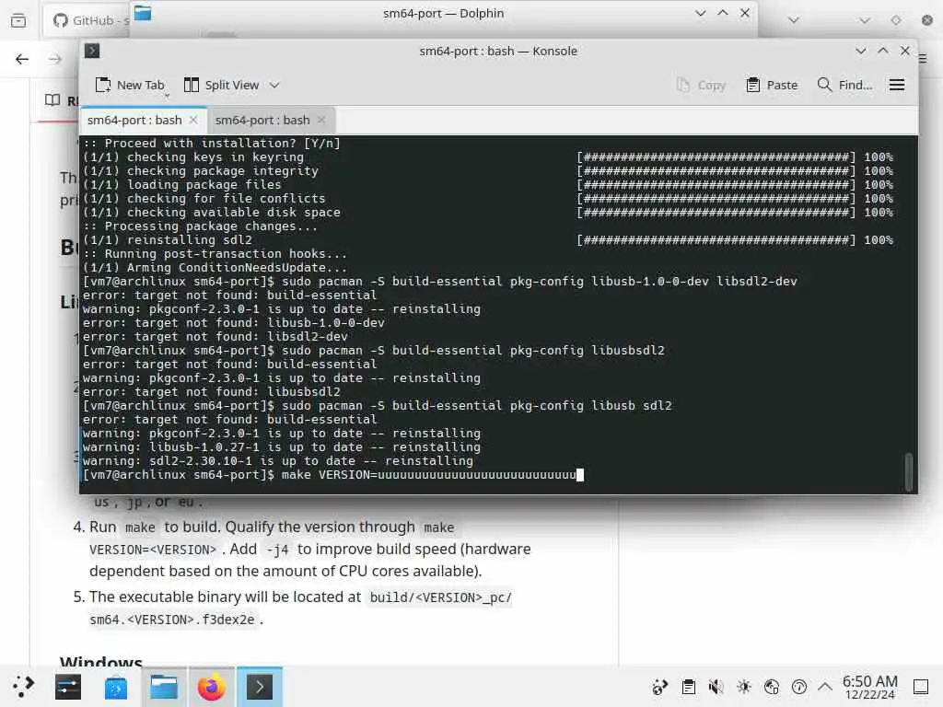The height and width of the screenshot is (707, 943).
Task: Open the info tray icon
Action: [799, 687]
